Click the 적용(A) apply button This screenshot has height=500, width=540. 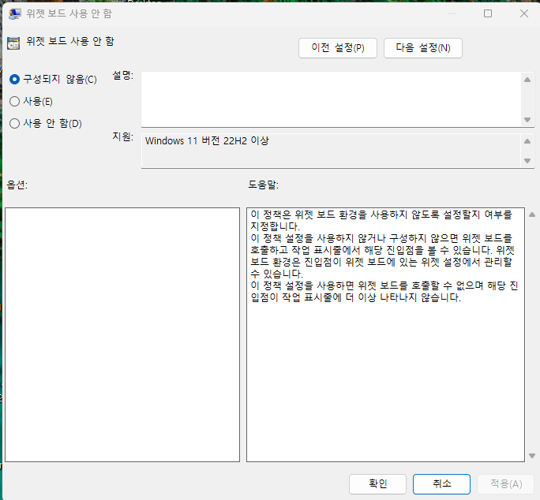505,483
